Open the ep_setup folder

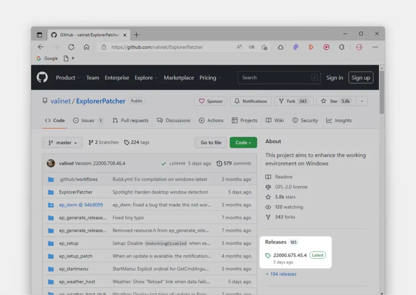point(69,243)
